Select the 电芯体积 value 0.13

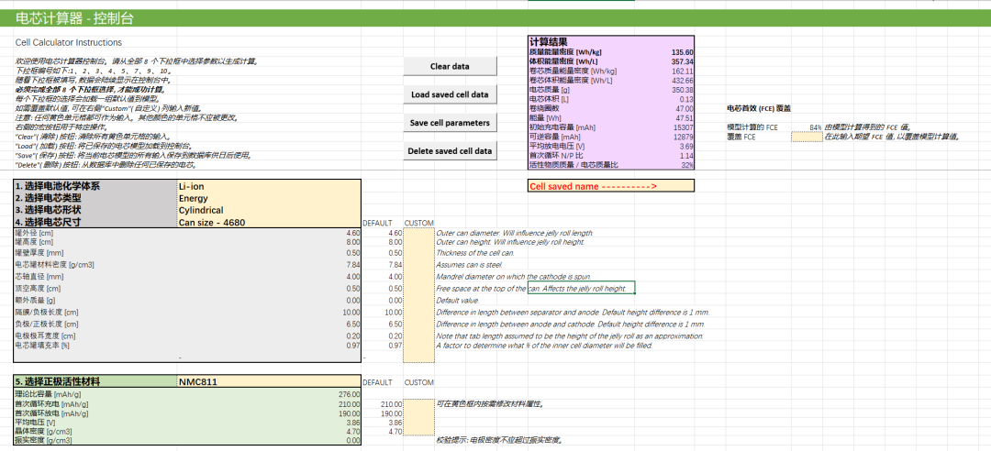687,99
